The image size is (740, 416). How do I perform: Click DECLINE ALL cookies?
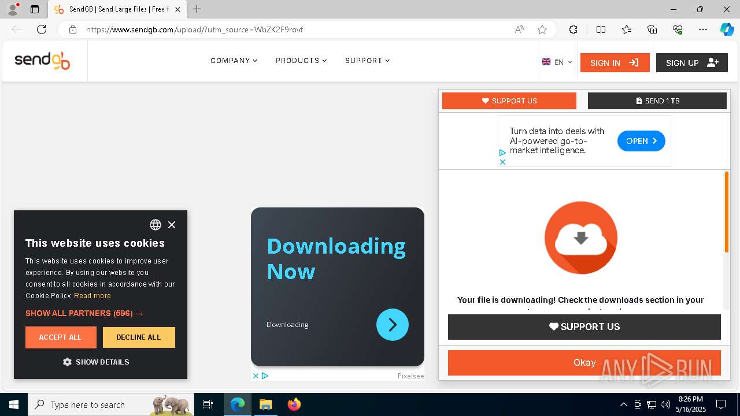[x=139, y=337]
